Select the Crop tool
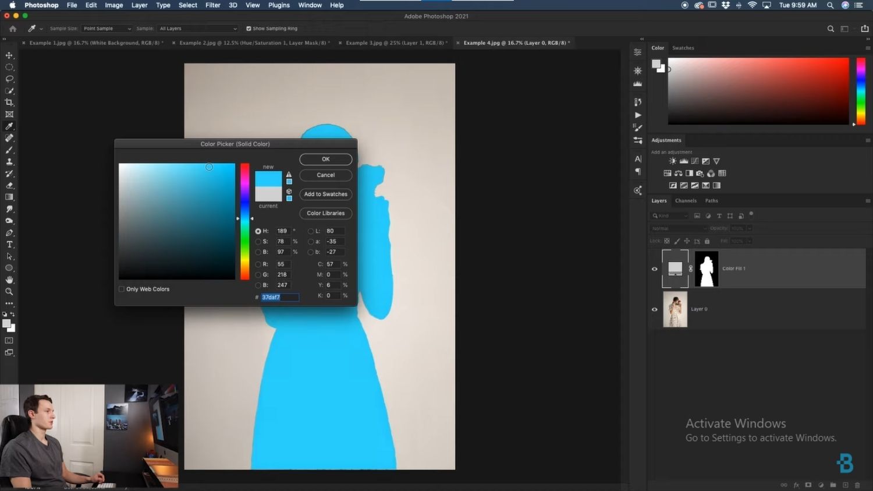Image resolution: width=873 pixels, height=491 pixels. [x=9, y=102]
